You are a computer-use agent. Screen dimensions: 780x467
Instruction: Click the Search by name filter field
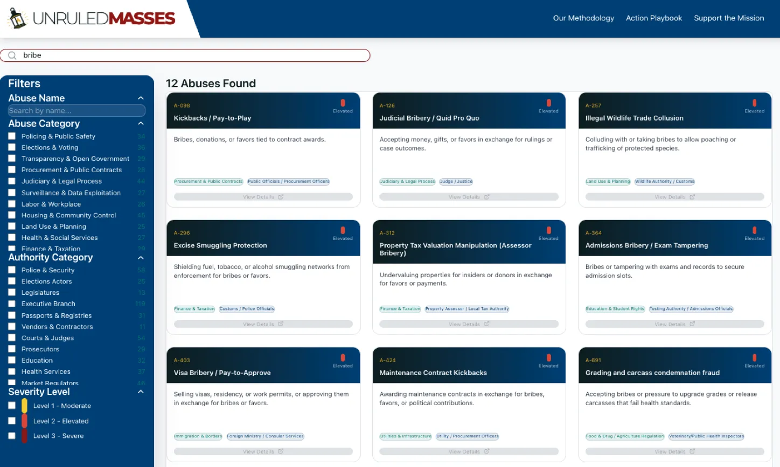(x=76, y=110)
